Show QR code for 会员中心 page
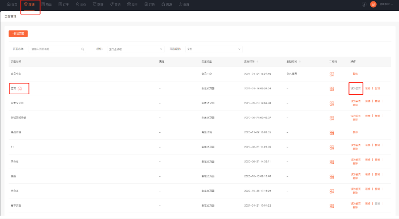399x219 pixels. click(x=332, y=74)
